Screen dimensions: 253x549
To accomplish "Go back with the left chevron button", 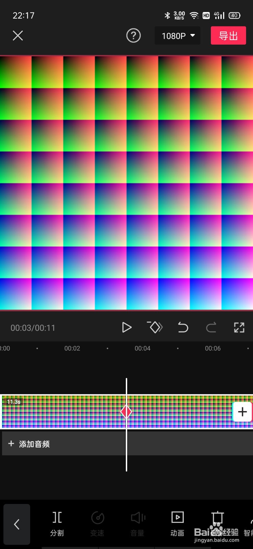I will click(x=17, y=524).
